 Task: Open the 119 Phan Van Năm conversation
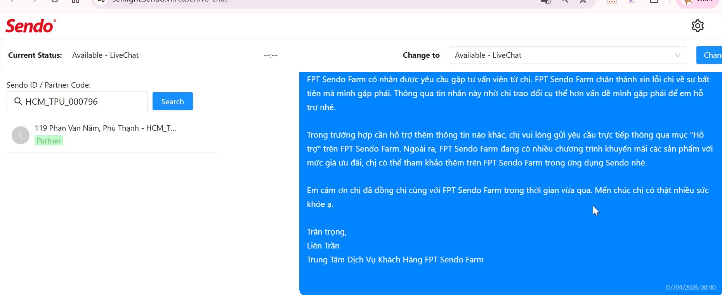(113, 135)
